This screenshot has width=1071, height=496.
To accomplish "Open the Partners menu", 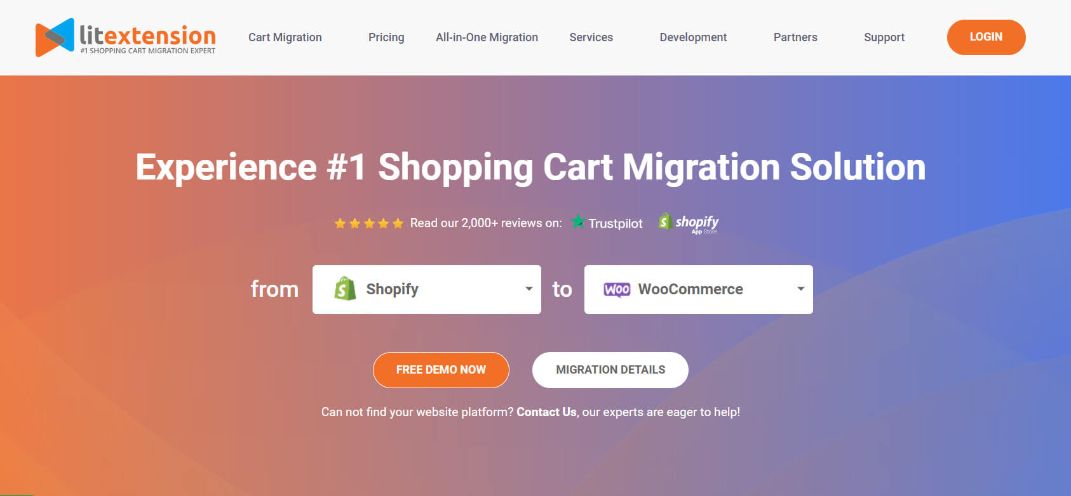I will 795,37.
